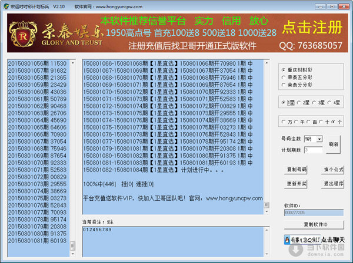Image resolution: width=353 pixels, height=263 pixels.
Task: Click the banner text QQ: 763685057
Action: (311, 46)
